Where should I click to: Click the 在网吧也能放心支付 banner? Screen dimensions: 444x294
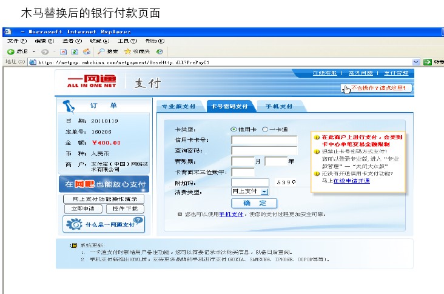[x=104, y=184]
